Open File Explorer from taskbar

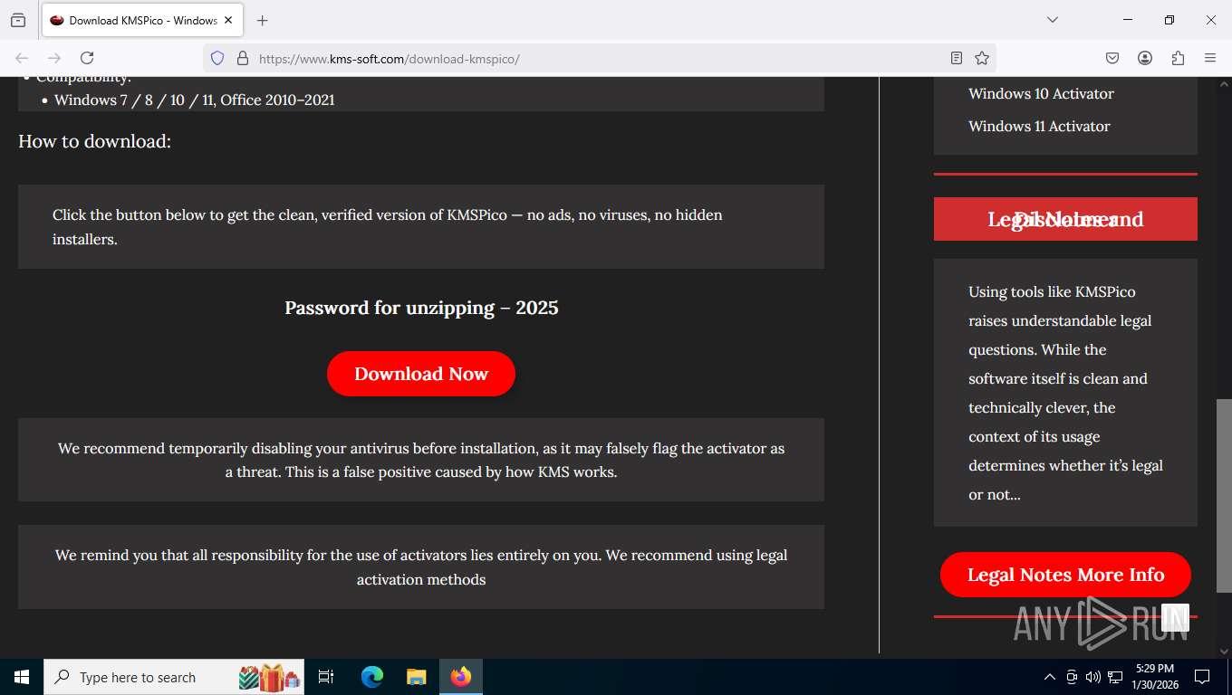[x=416, y=677]
